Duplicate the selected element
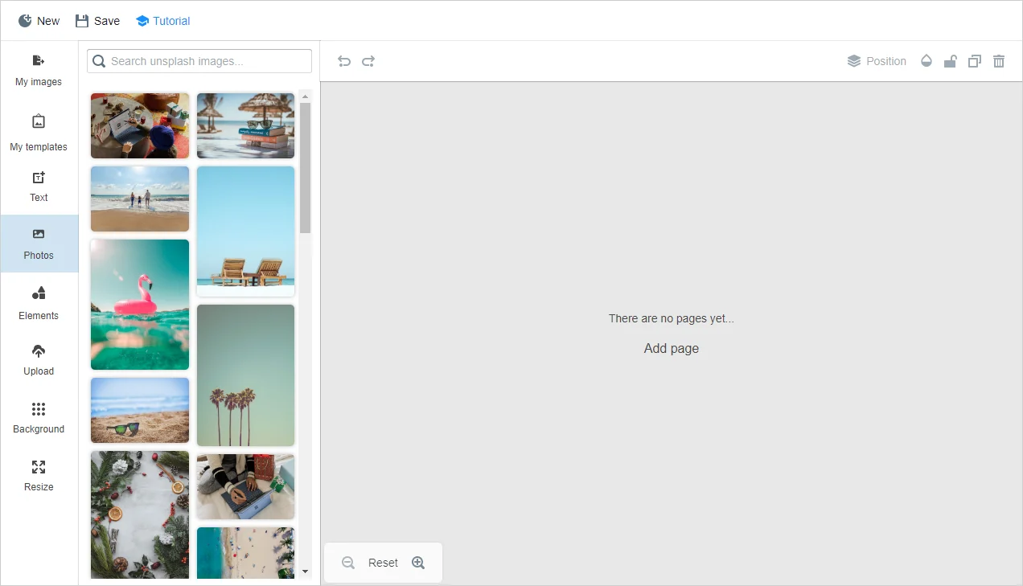The width and height of the screenshot is (1023, 586). tap(975, 61)
